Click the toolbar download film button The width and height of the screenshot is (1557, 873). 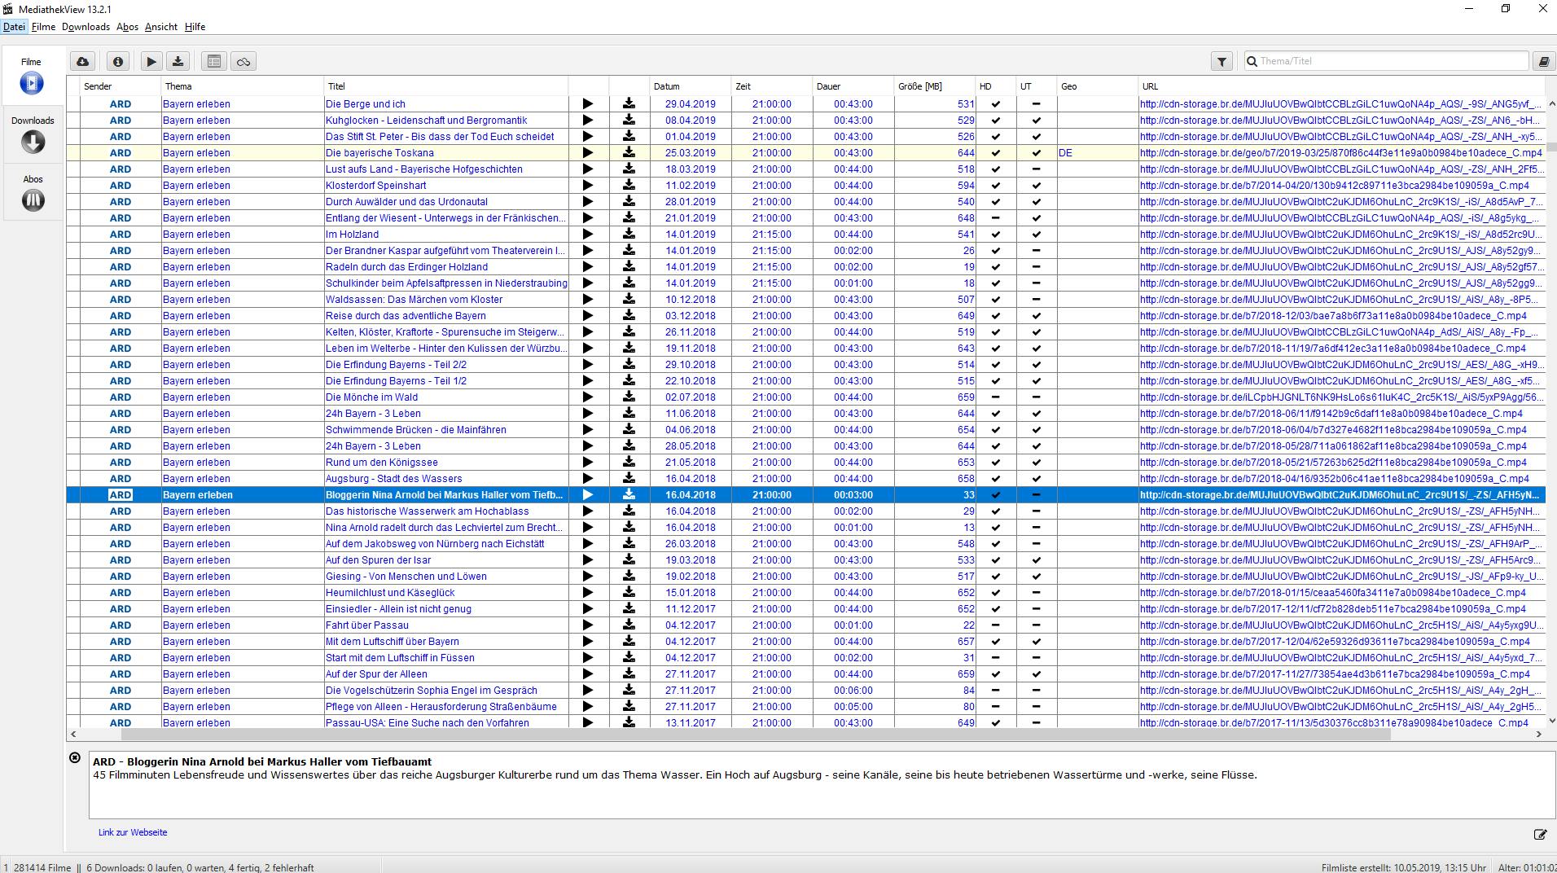pos(178,61)
